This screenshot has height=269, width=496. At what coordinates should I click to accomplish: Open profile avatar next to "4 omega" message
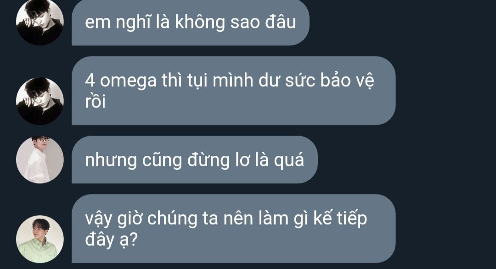click(40, 101)
